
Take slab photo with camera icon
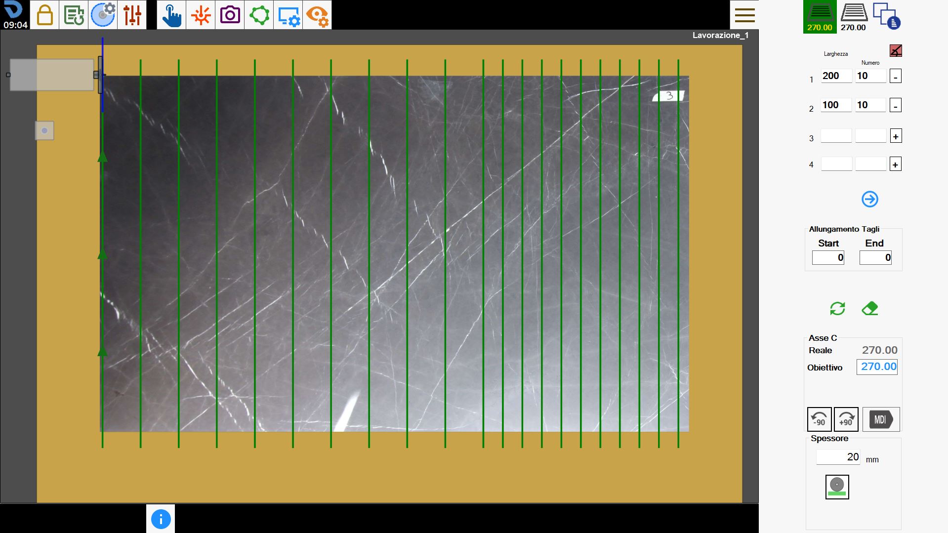coord(230,15)
